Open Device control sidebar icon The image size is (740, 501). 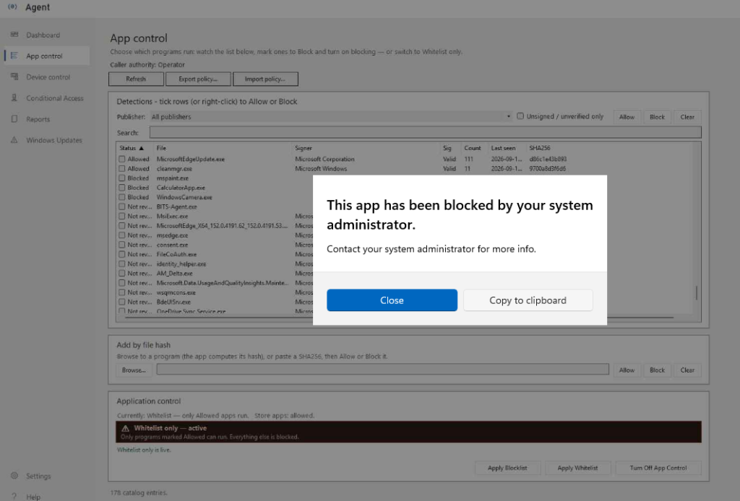(x=14, y=77)
